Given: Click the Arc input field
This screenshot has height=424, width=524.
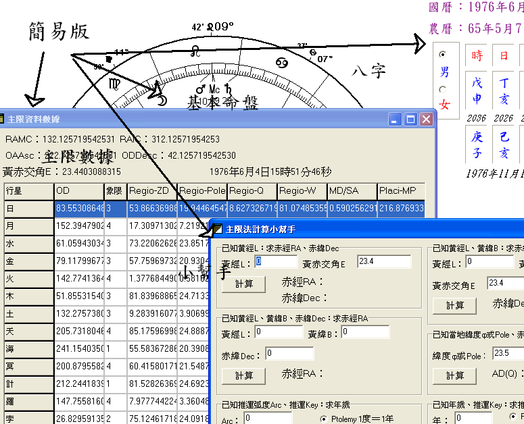Looking at the screenshot, I should pyautogui.click(x=268, y=418).
